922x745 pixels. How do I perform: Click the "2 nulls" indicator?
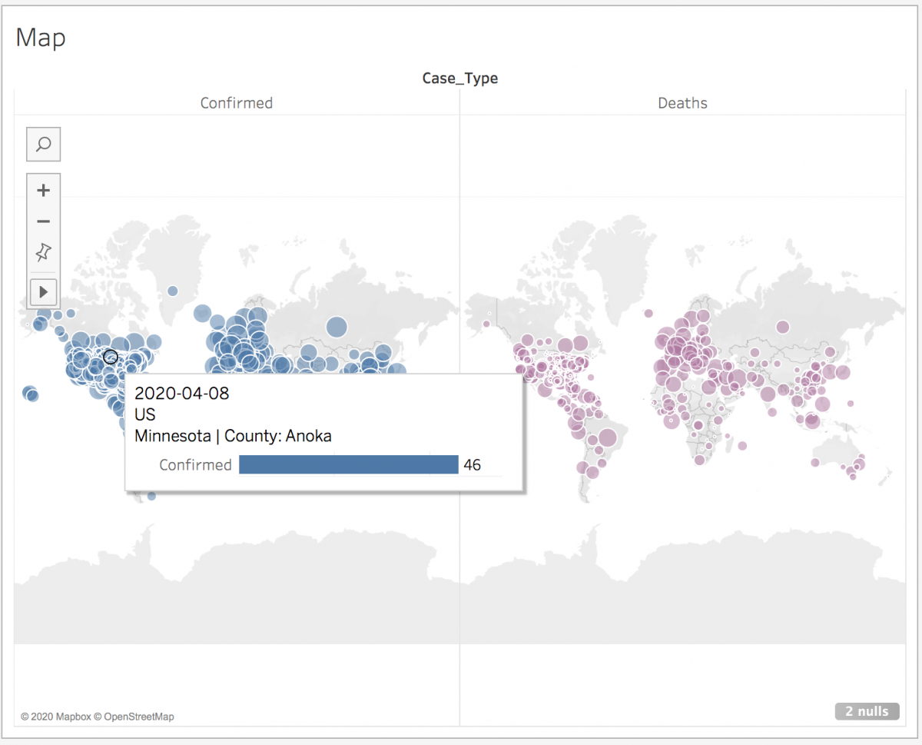coord(867,711)
